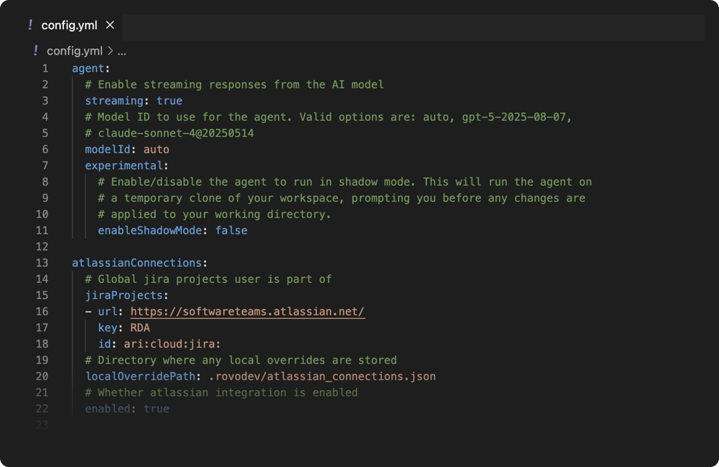
Task: Click the atlassianConnections key
Action: click(137, 263)
